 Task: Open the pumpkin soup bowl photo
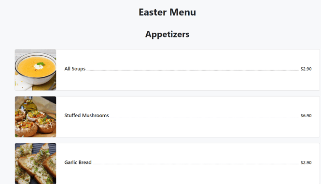point(35,70)
